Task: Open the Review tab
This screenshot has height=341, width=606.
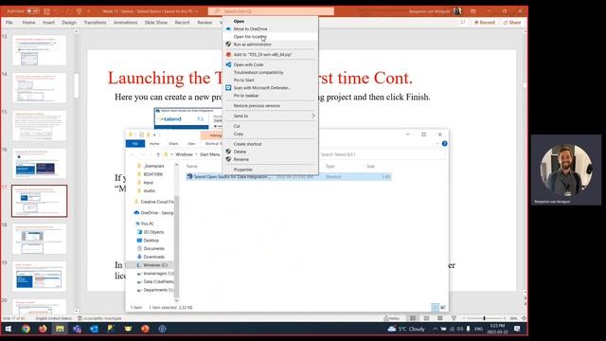Action: (x=205, y=23)
